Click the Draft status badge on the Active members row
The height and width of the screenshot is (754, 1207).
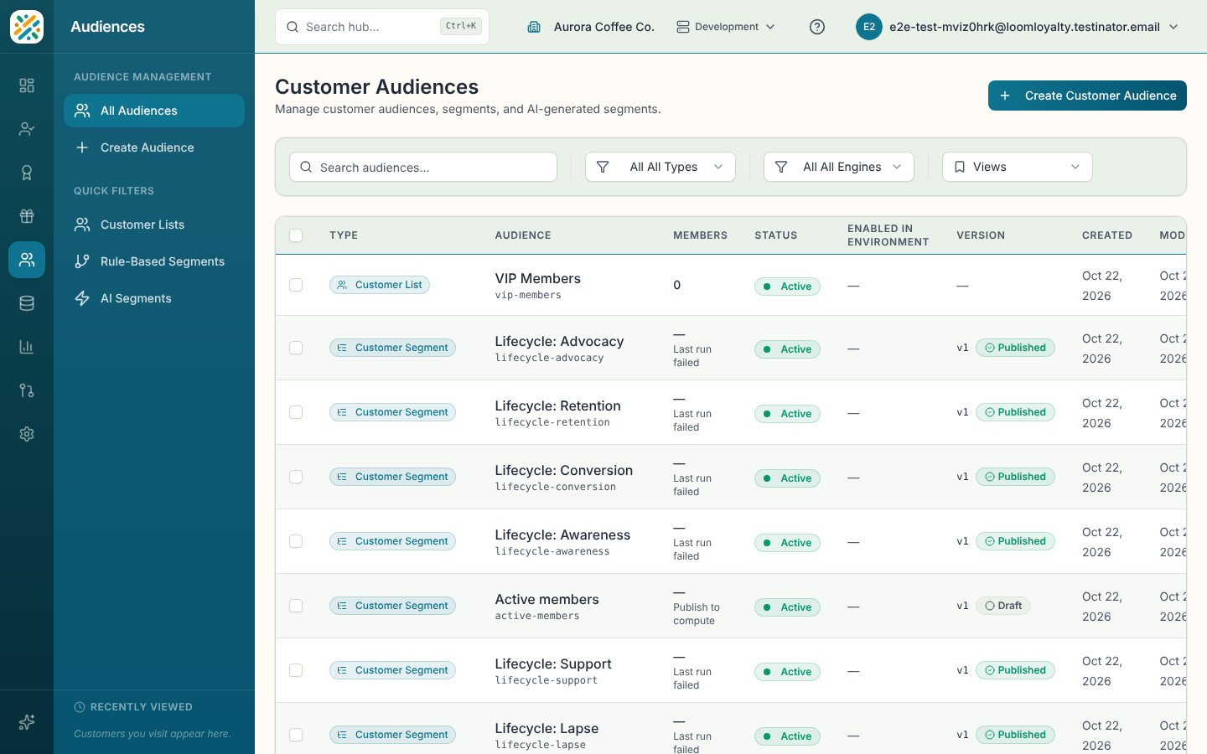[x=1003, y=606]
